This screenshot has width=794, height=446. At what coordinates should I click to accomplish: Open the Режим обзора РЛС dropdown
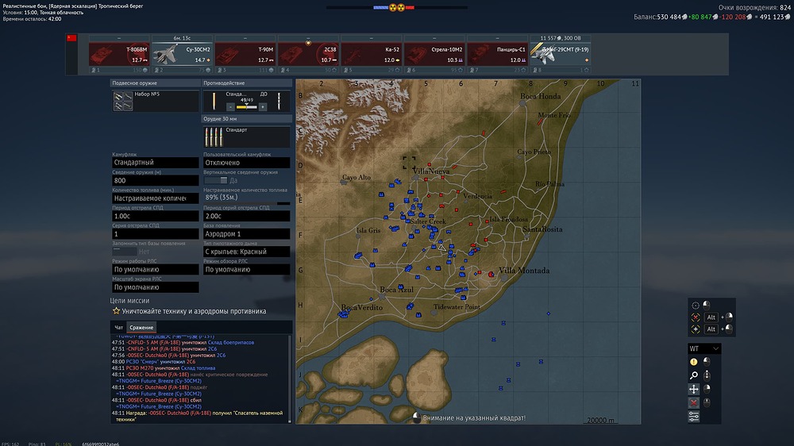pyautogui.click(x=247, y=269)
